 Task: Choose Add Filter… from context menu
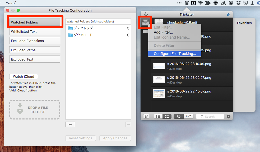[175, 32]
